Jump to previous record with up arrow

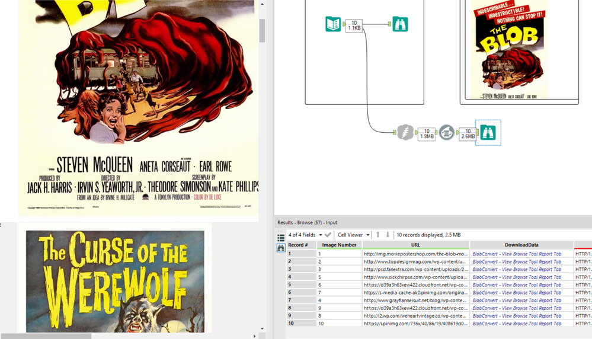coord(377,235)
